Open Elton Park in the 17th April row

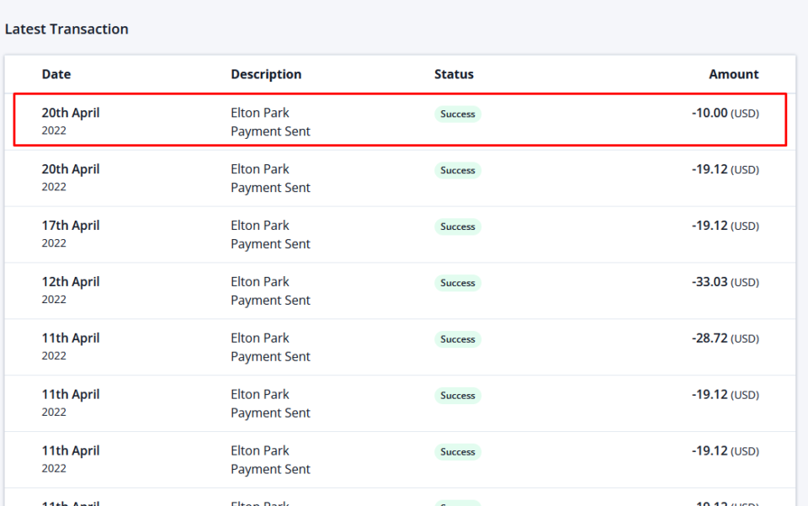(260, 226)
